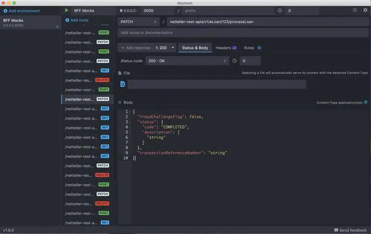Click the location pin icon beside 0.0.0.0
This screenshot has width=371, height=234.
tap(121, 10)
